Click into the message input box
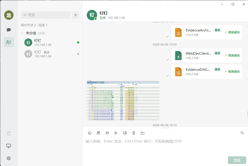The height and width of the screenshot is (166, 248). pyautogui.click(x=165, y=147)
